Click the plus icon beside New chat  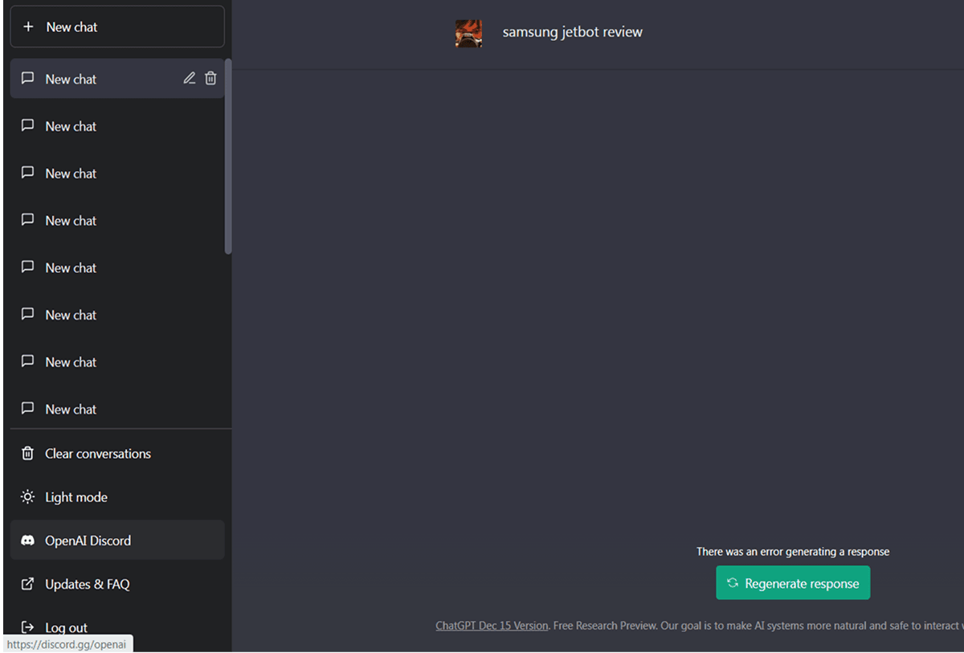pyautogui.click(x=28, y=27)
